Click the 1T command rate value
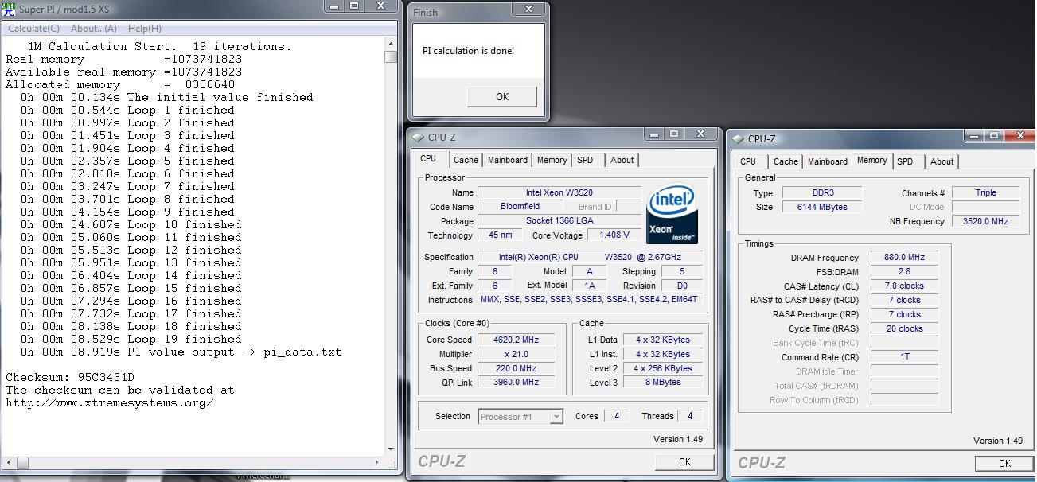Image resolution: width=1037 pixels, height=482 pixels. (x=904, y=357)
